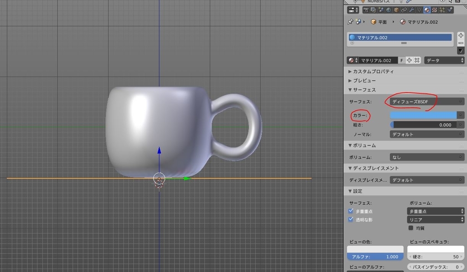Image resolution: width=467 pixels, height=272 pixels.
Task: Open the ディスプレイスメント デフォルト selector
Action: click(427, 180)
